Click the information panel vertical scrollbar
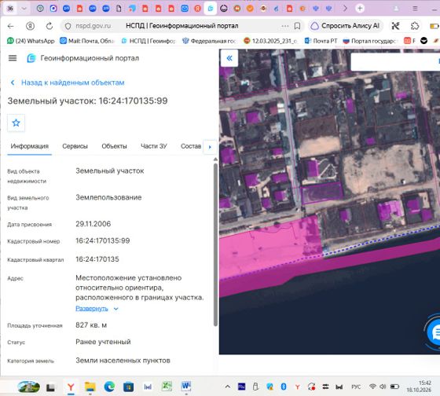440x396 pixels. [x=215, y=244]
